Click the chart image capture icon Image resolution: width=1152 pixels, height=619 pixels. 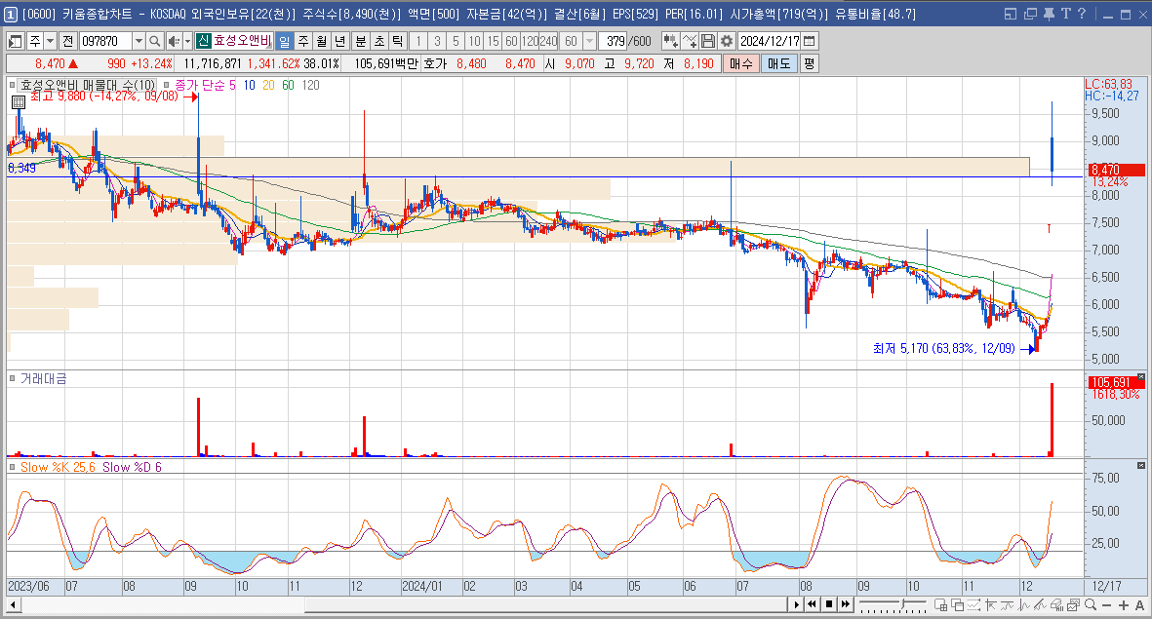click(x=1073, y=605)
